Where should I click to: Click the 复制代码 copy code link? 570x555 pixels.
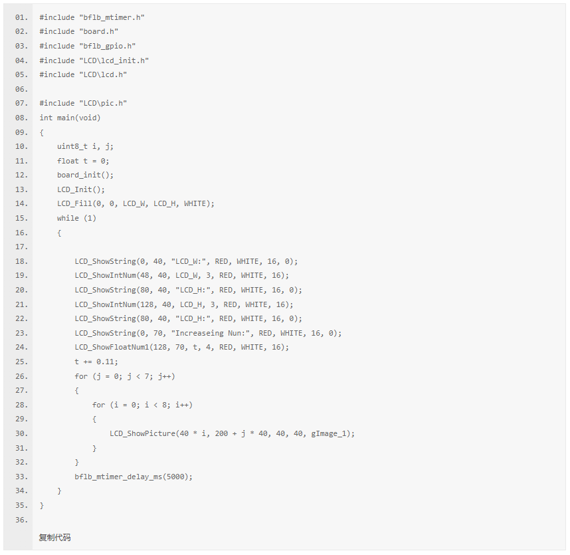[x=54, y=537]
